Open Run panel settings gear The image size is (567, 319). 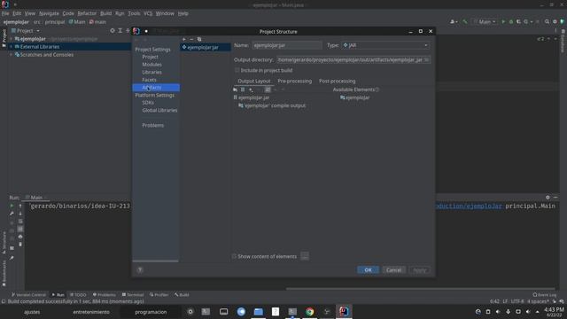(x=548, y=198)
